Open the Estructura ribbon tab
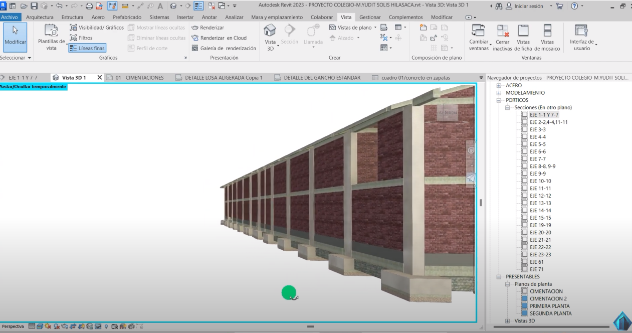632x333 pixels. click(72, 17)
